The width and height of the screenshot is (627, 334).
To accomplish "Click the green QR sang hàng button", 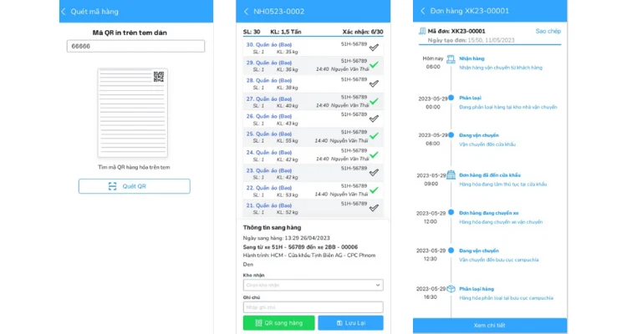I will point(278,323).
